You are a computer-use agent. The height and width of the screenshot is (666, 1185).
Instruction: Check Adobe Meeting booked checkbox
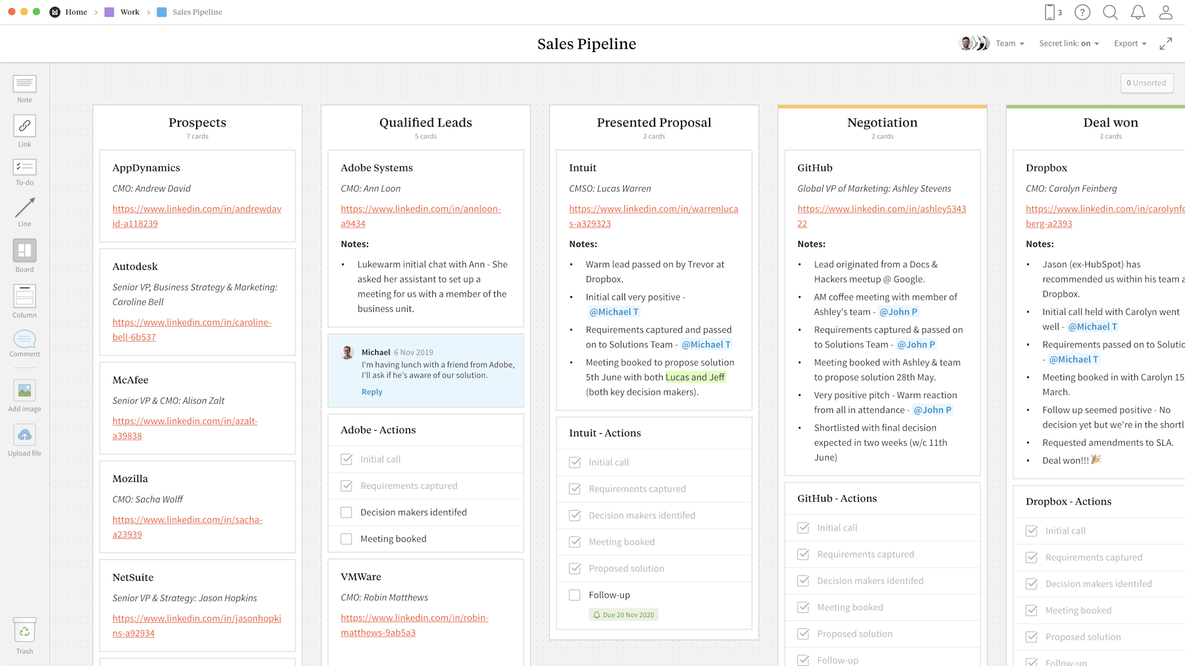point(346,539)
